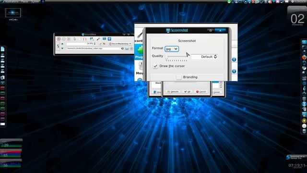The image size is (307, 173).
Task: Click the brush icon beside the backend dropdown
Action: tap(105, 44)
